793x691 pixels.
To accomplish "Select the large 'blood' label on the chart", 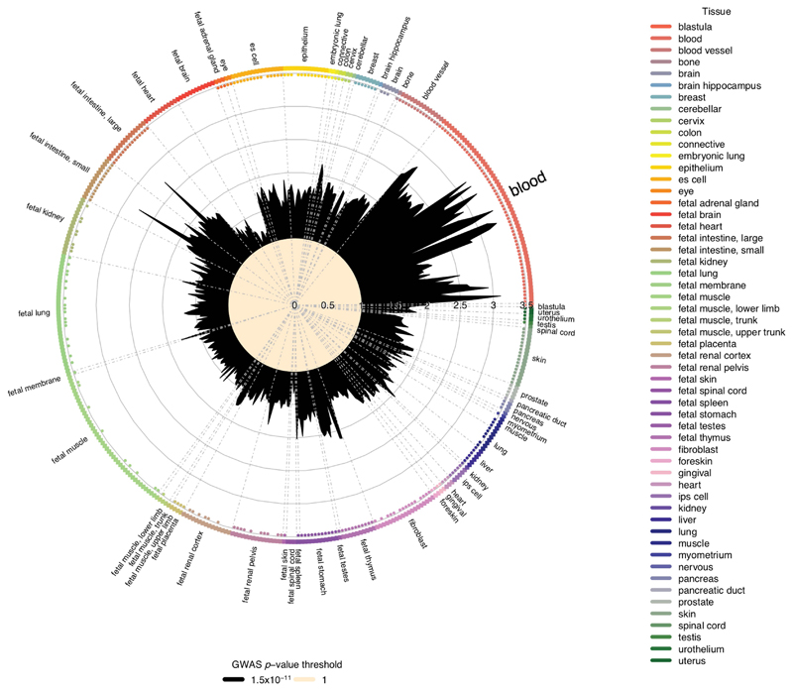I will click(528, 183).
